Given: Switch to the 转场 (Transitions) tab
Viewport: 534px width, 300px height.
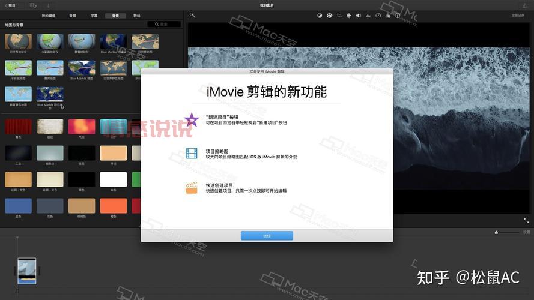Looking at the screenshot, I should [137, 15].
